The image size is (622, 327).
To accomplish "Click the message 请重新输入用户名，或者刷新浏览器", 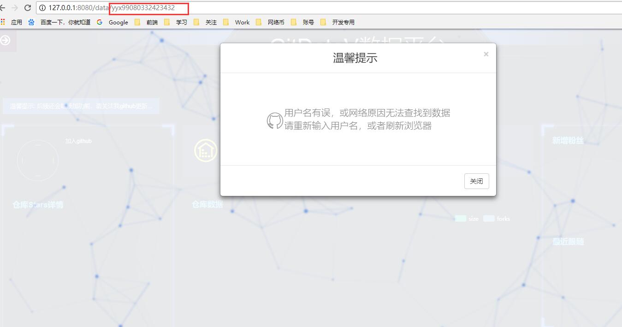I will pyautogui.click(x=358, y=126).
